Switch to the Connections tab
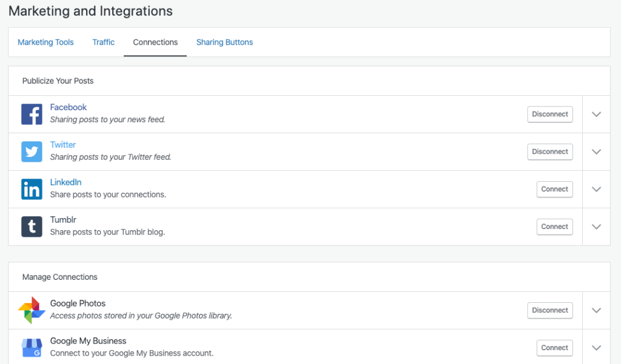This screenshot has height=364, width=621. [x=155, y=42]
